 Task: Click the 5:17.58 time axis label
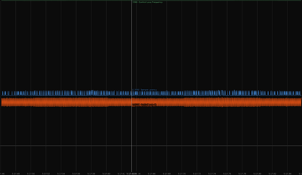click(x=91, y=174)
